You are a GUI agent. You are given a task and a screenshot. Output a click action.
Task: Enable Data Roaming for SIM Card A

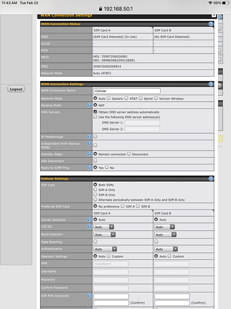[x=95, y=242]
